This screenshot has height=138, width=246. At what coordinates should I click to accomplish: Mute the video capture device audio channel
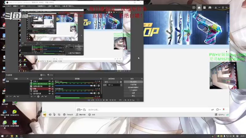pos(95,93)
